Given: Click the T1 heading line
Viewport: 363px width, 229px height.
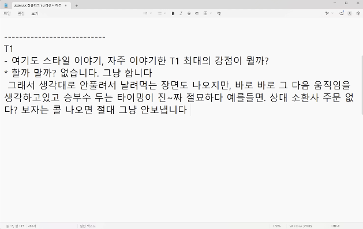Looking at the screenshot, I should pyautogui.click(x=9, y=49).
